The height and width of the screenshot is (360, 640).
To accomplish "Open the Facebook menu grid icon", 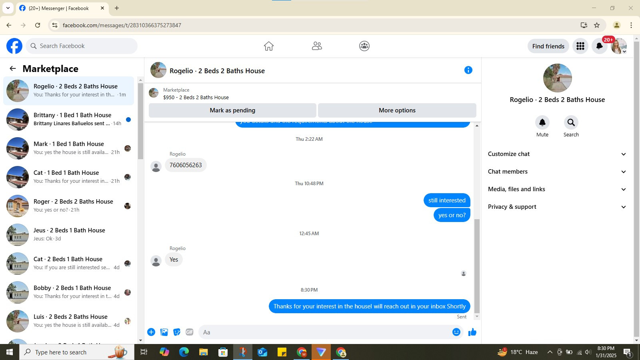I will coord(580,46).
